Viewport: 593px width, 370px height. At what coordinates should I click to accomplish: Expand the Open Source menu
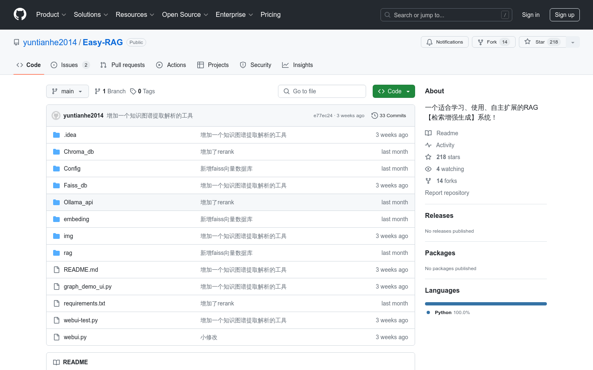(185, 14)
